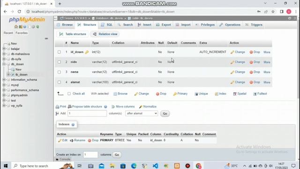
Task: Switch to the Browse tab
Action: point(65,25)
